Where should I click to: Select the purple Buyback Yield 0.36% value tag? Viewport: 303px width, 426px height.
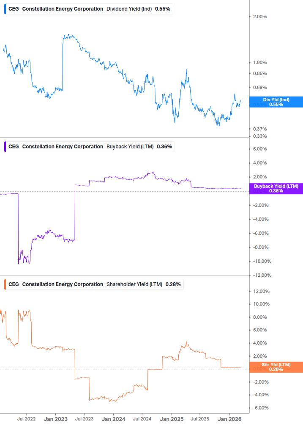tap(276, 189)
